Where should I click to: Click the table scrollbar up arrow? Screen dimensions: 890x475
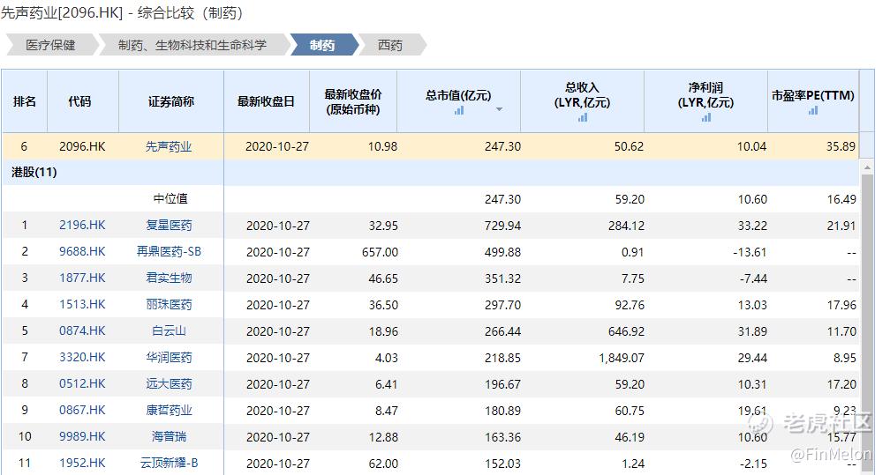pyautogui.click(x=867, y=167)
